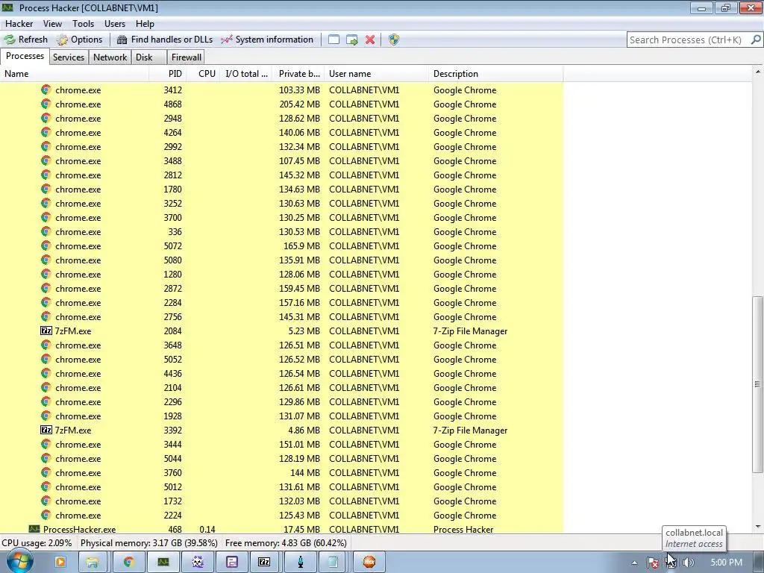764x573 pixels.
Task: Click the scrollbar up arrow
Action: [757, 72]
